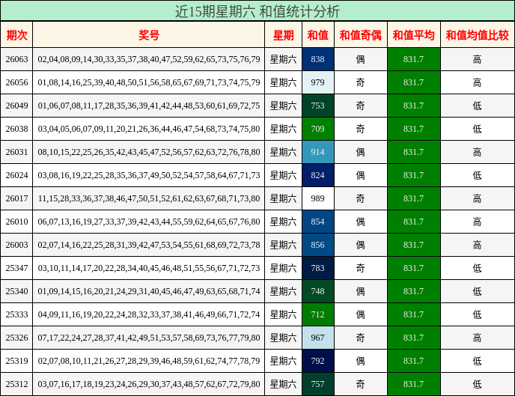Click draw numbers starting 02,07,14,16,22
The height and width of the screenshot is (396, 515).
pos(149,245)
